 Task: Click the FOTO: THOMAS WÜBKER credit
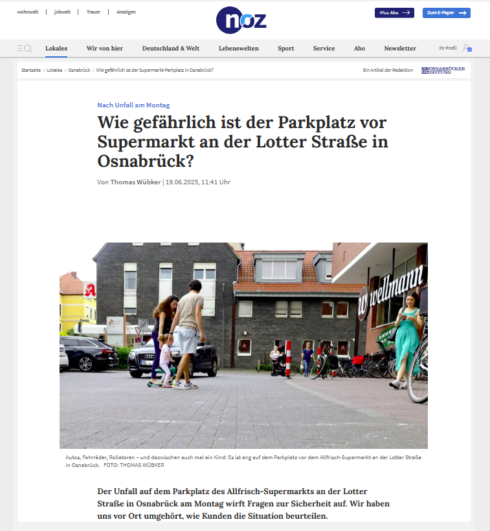pyautogui.click(x=134, y=465)
